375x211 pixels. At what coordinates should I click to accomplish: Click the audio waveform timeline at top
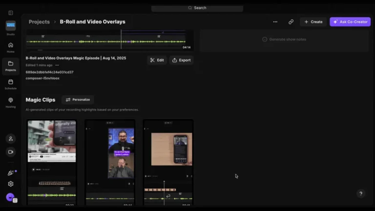[x=105, y=42]
